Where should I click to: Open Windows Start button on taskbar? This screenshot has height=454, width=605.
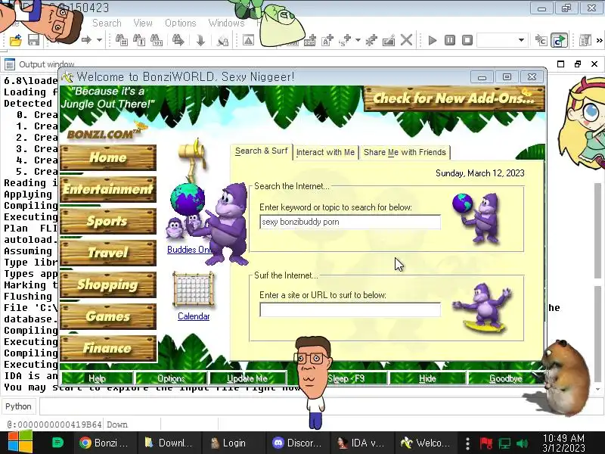click(20, 443)
